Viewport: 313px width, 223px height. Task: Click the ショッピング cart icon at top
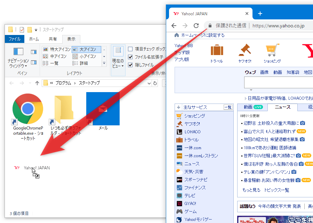click(x=272, y=50)
